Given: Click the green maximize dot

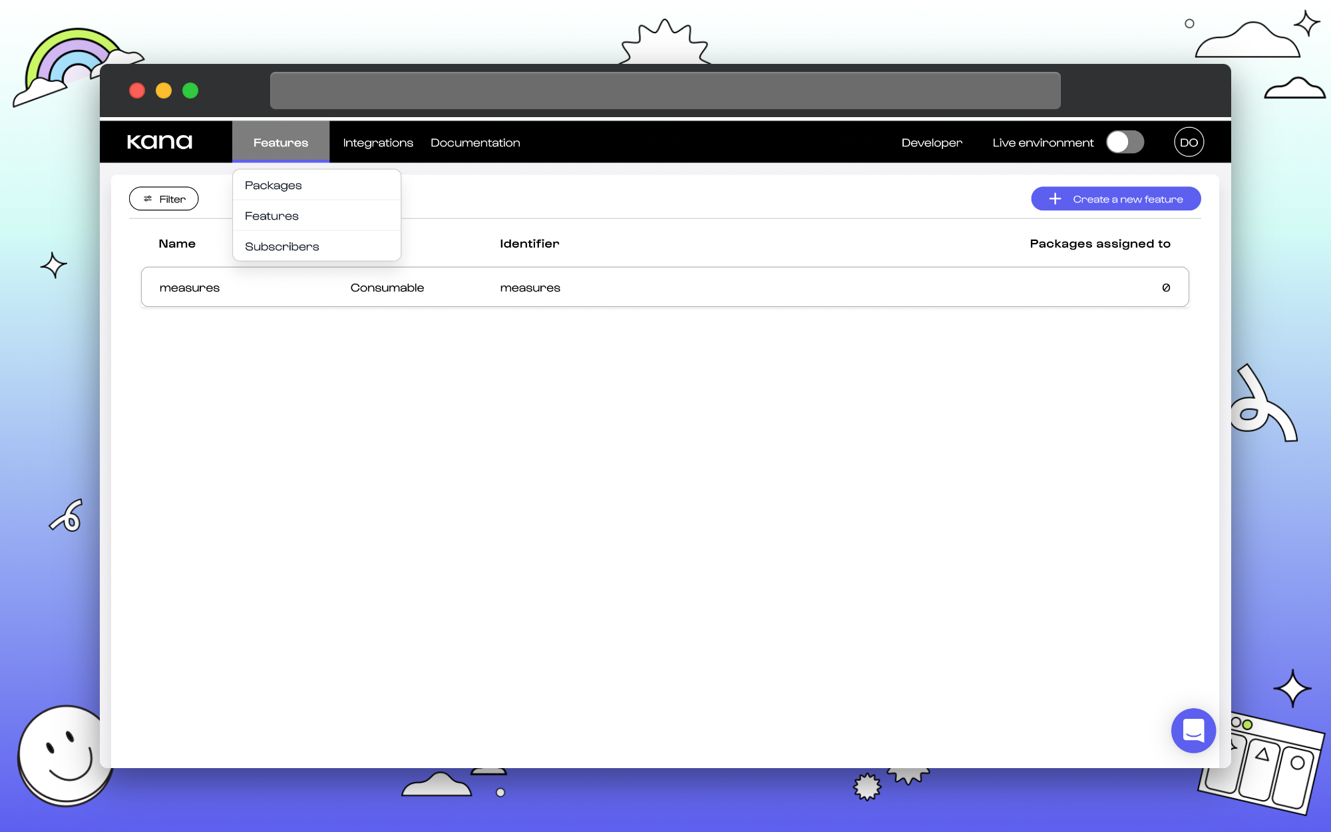Looking at the screenshot, I should [x=190, y=91].
